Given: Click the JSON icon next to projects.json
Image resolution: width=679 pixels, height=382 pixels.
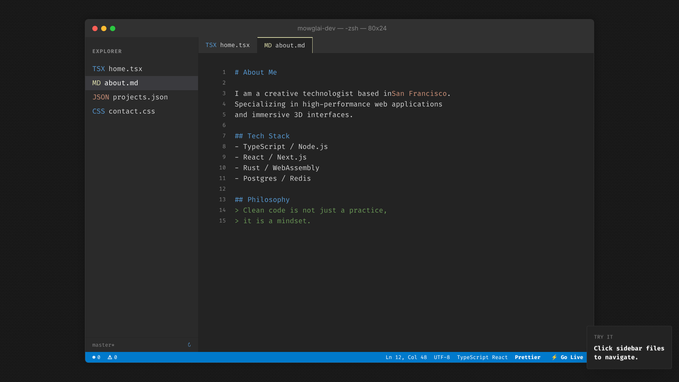Looking at the screenshot, I should (x=100, y=97).
